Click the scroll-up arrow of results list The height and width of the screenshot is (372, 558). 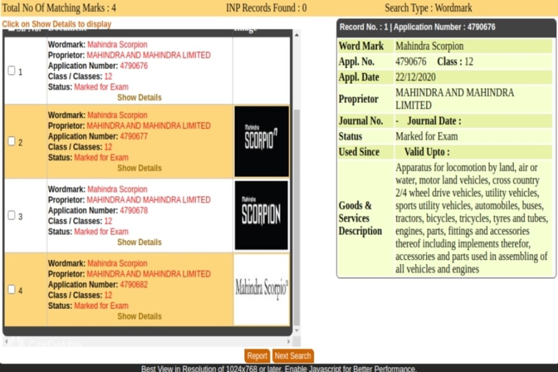coord(297,34)
